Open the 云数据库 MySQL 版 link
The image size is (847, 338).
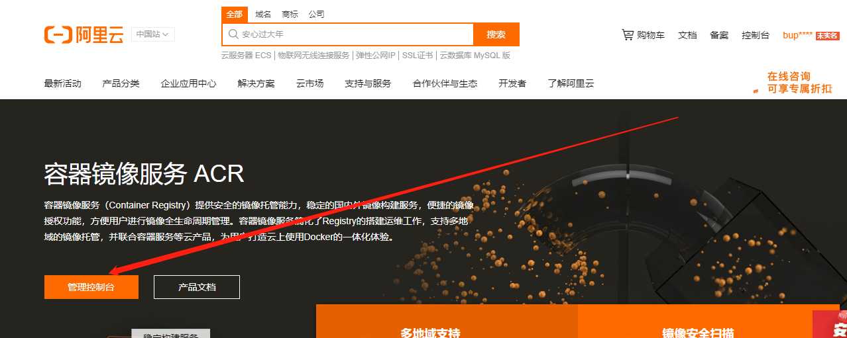point(475,56)
